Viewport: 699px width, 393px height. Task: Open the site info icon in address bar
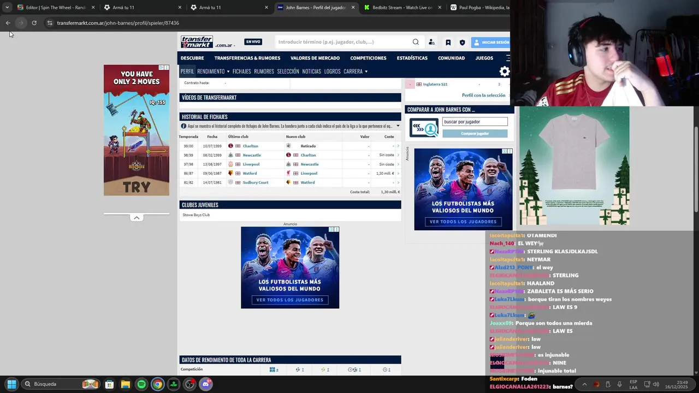(x=50, y=23)
